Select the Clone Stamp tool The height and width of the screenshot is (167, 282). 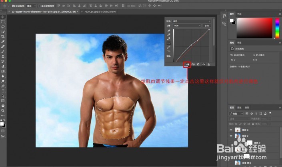pyautogui.click(x=3, y=57)
